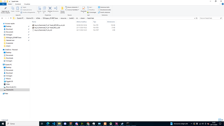The width and height of the screenshot is (224, 126).
Task: Switch to the Visualizza ribbon tab
Action: (27, 4)
